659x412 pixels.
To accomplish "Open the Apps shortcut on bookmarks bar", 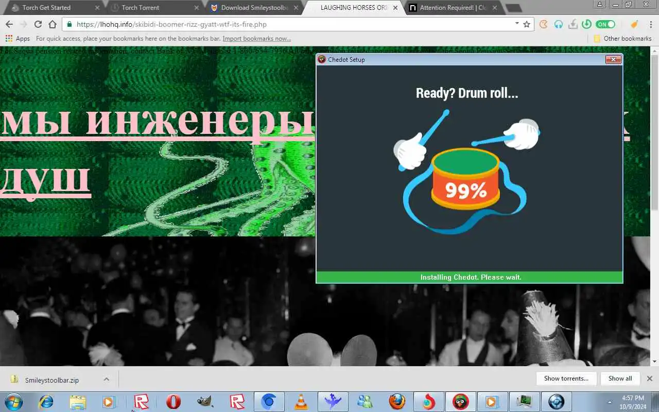I will 18,39.
